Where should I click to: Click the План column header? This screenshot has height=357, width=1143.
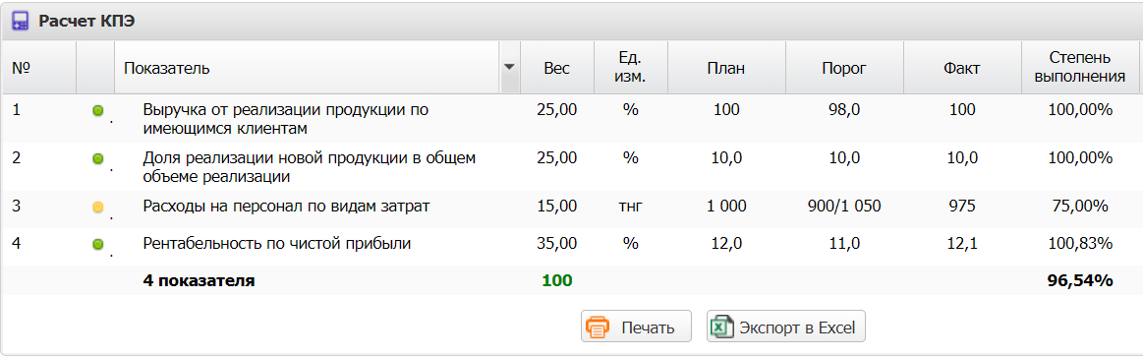[x=726, y=68]
